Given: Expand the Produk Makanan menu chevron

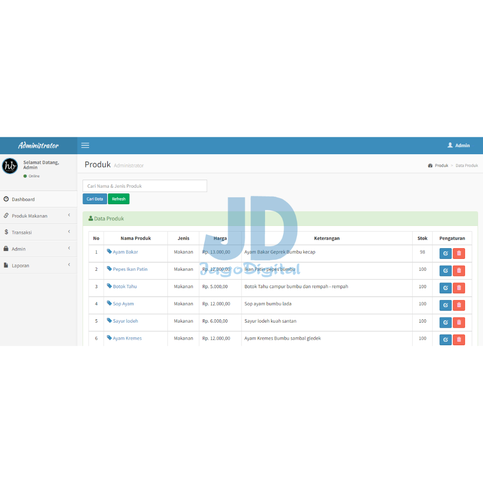Looking at the screenshot, I should pos(69,215).
